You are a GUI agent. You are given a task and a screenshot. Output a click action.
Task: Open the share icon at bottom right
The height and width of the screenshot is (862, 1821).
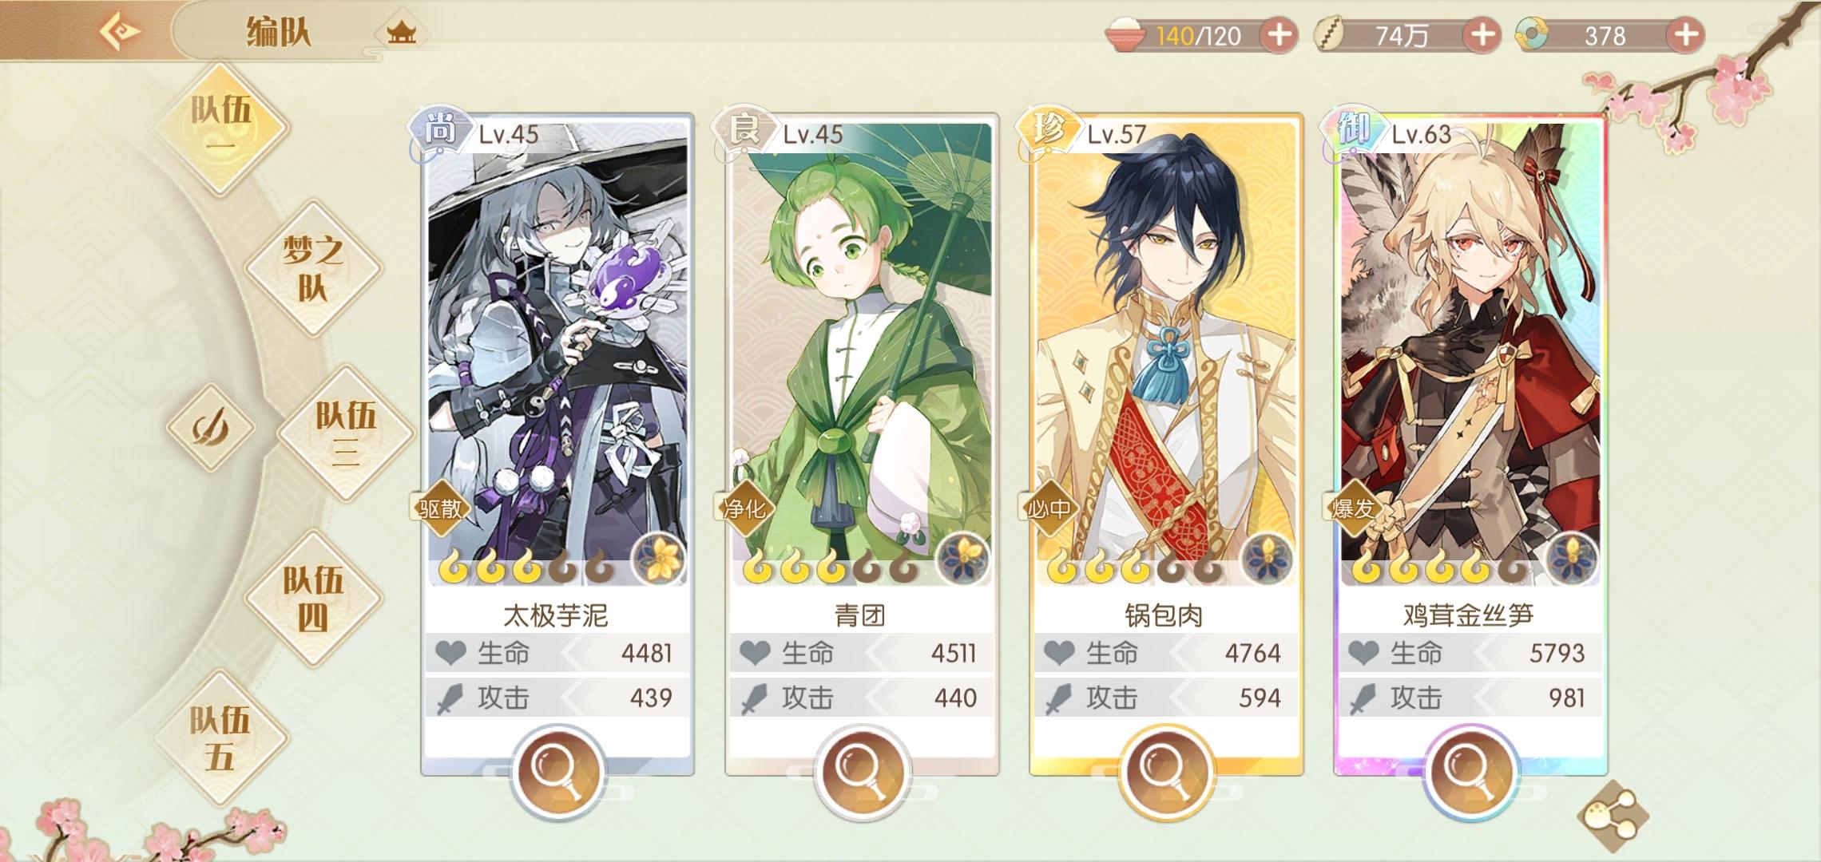(x=1613, y=816)
